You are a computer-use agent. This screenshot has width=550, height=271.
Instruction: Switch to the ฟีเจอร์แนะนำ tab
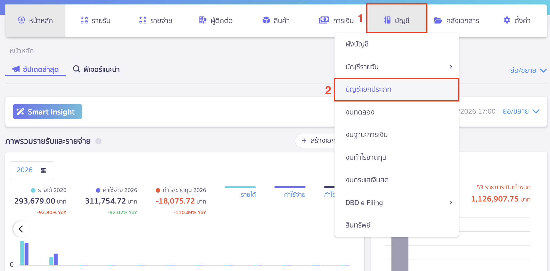(97, 70)
